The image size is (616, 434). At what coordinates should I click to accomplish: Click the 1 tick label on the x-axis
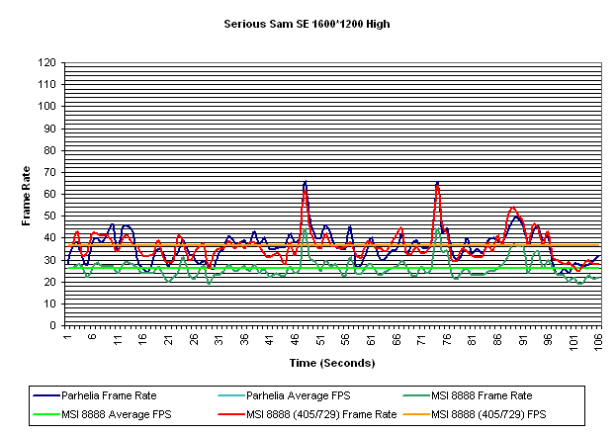tap(66, 337)
